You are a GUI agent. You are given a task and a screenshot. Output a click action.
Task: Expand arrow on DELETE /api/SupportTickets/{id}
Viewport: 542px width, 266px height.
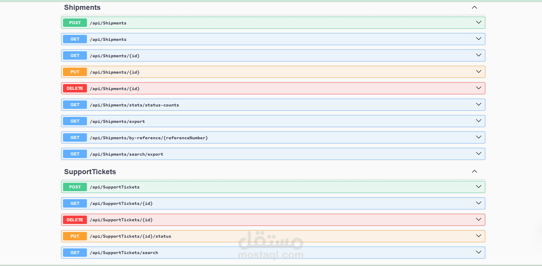pos(478,219)
